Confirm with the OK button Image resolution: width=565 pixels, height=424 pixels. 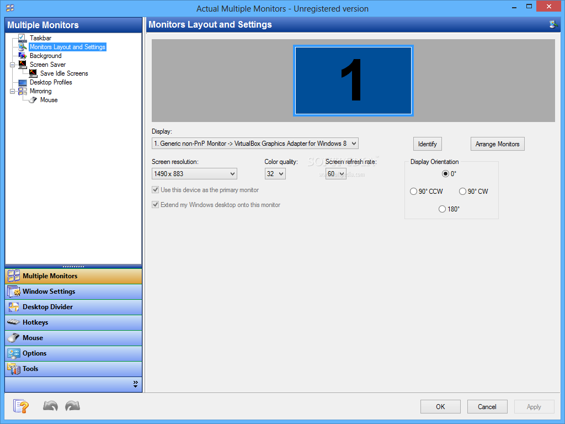[x=440, y=407]
